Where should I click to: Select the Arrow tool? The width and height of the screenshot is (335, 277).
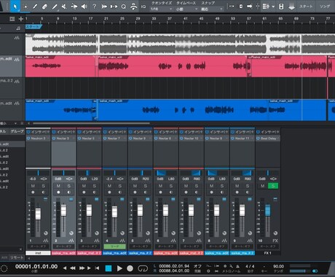[15, 7]
